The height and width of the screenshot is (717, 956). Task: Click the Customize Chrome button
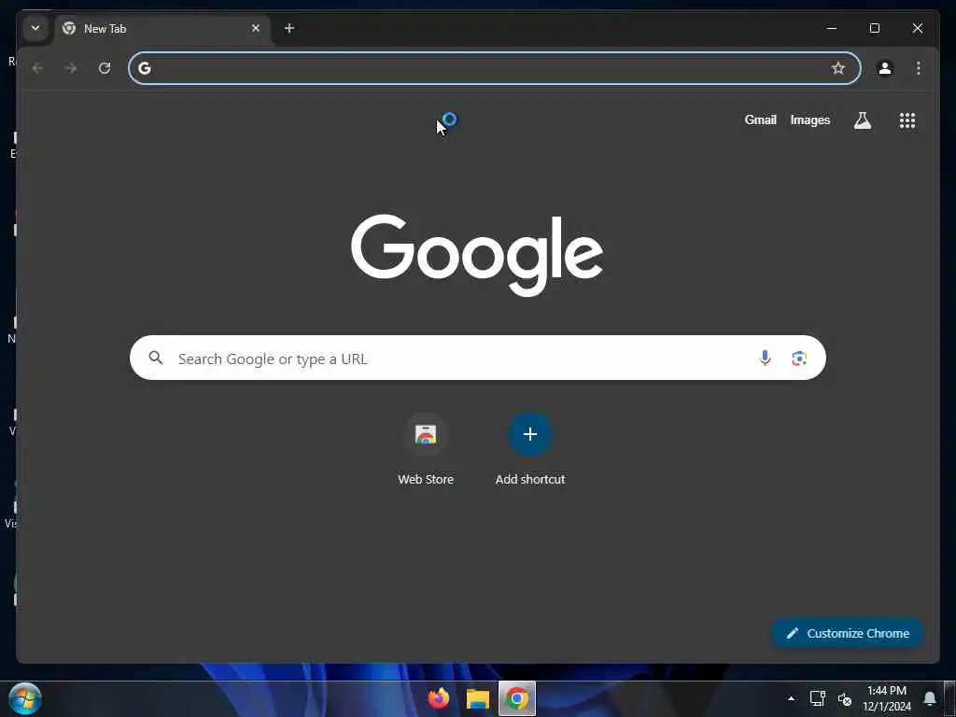click(x=848, y=634)
